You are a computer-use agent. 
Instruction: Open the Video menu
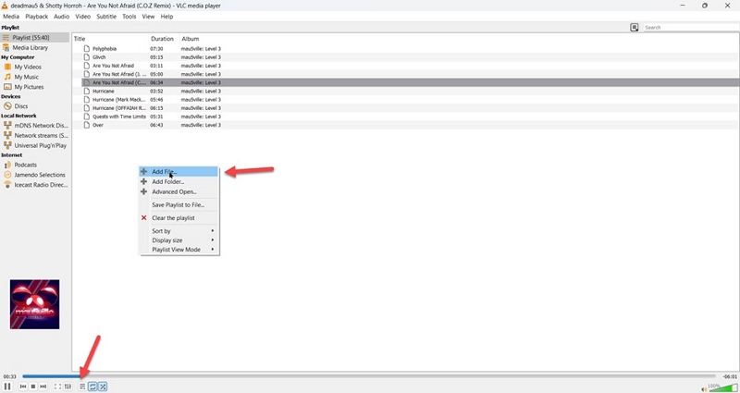pyautogui.click(x=82, y=17)
